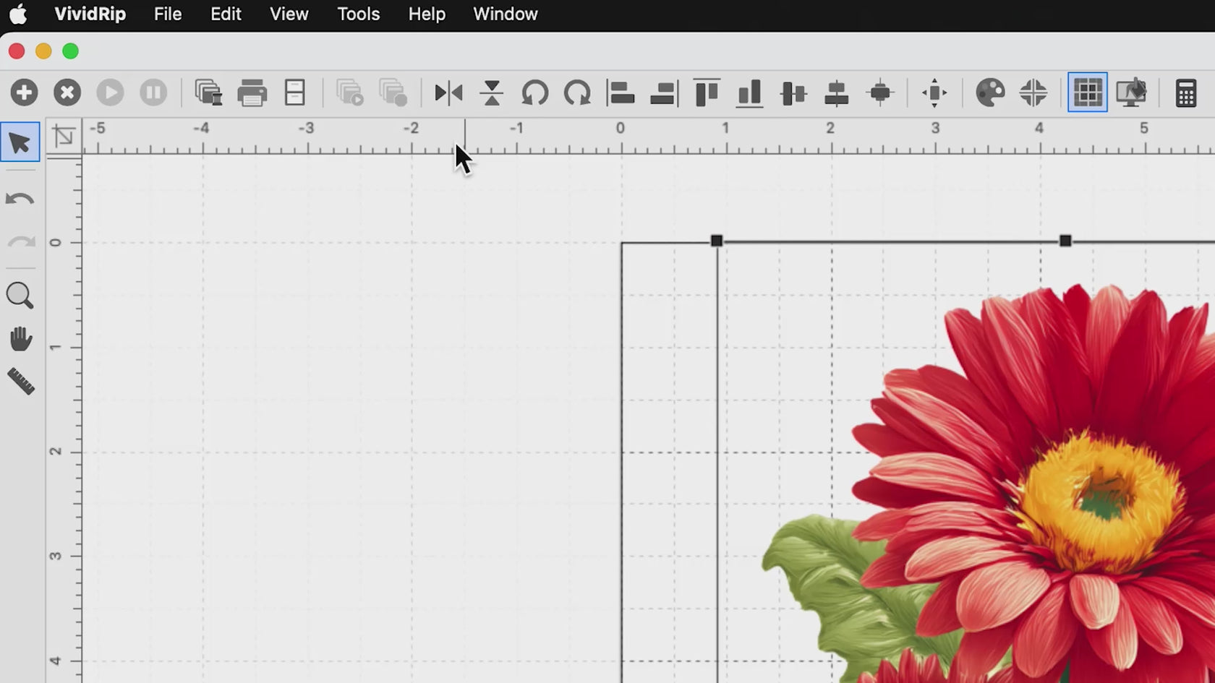Image resolution: width=1215 pixels, height=683 pixels.
Task: Toggle the grid display button
Action: click(1087, 93)
